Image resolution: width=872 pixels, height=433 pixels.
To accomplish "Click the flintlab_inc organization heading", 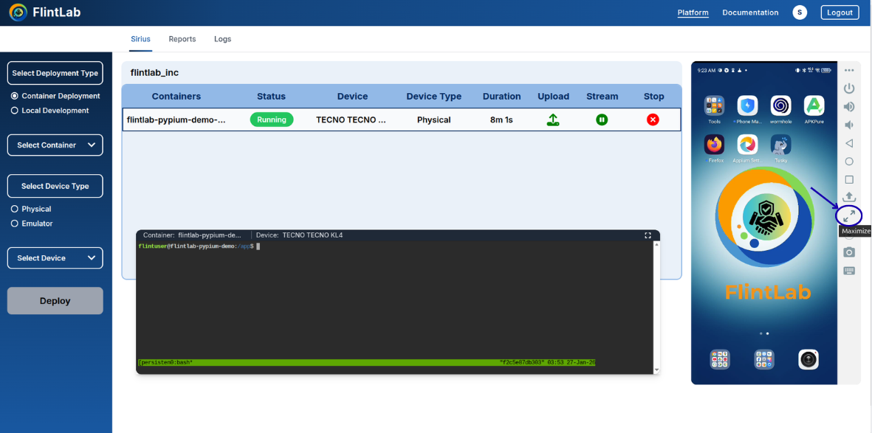I will click(x=154, y=73).
